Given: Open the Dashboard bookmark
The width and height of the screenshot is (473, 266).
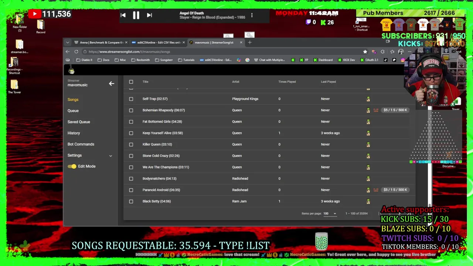Looking at the screenshot, I should [x=323, y=60].
